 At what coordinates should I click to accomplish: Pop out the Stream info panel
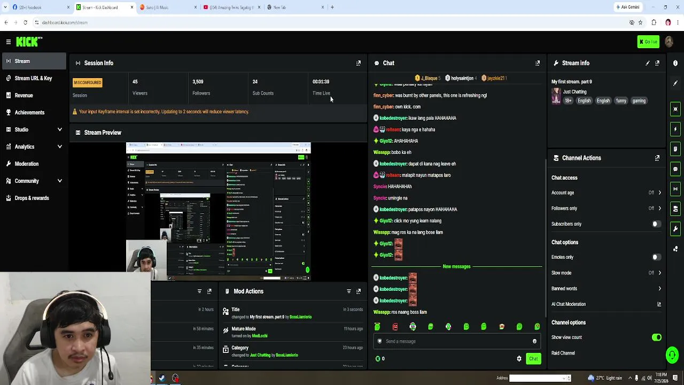click(657, 63)
